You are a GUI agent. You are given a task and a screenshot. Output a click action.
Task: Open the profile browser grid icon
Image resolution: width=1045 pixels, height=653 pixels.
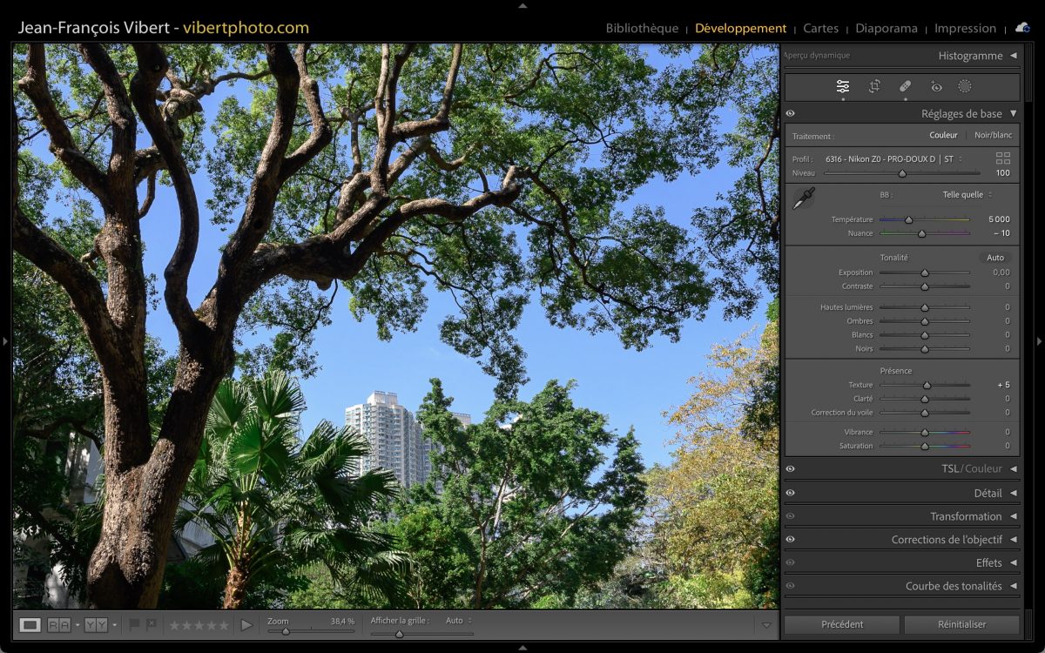tap(1003, 158)
